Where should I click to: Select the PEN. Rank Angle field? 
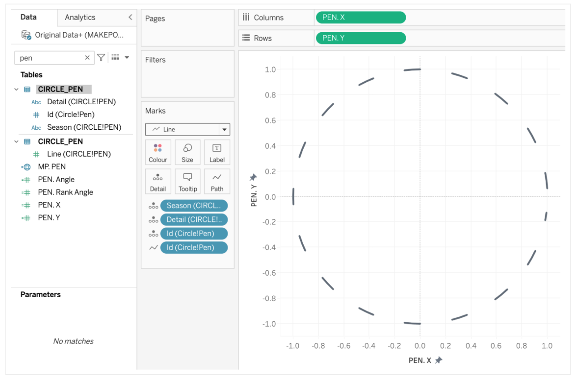65,192
